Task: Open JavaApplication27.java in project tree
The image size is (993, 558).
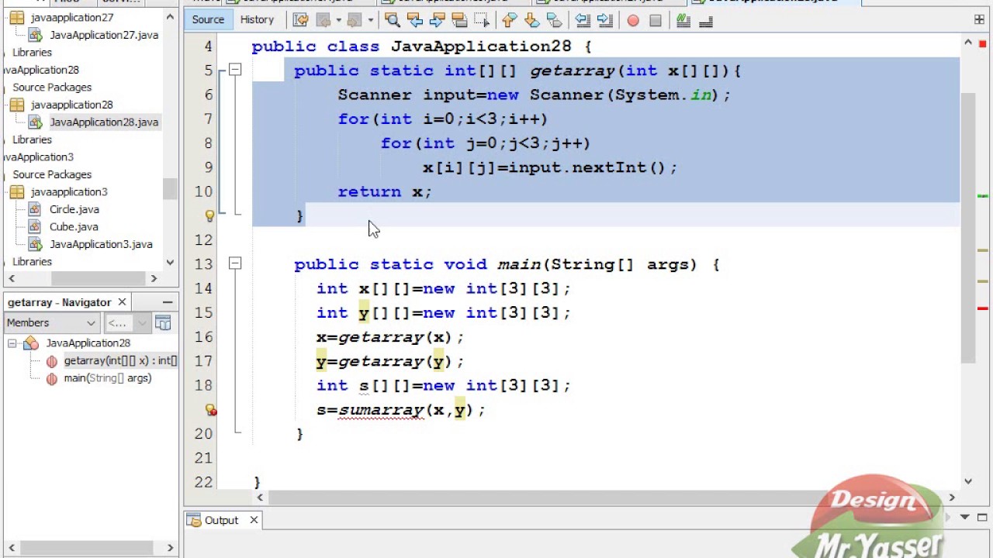Action: click(104, 35)
